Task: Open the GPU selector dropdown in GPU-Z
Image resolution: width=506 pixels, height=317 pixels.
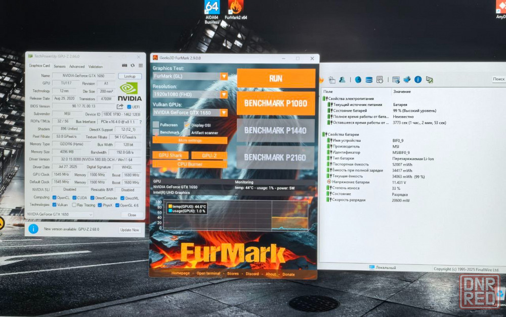Action: (60, 215)
